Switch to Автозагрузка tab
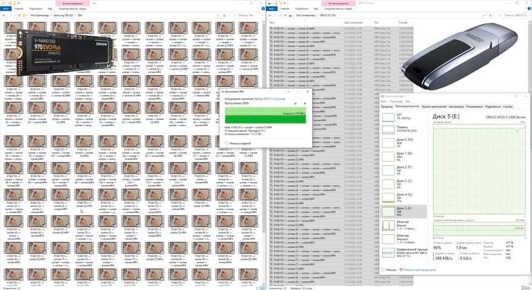 pos(456,107)
